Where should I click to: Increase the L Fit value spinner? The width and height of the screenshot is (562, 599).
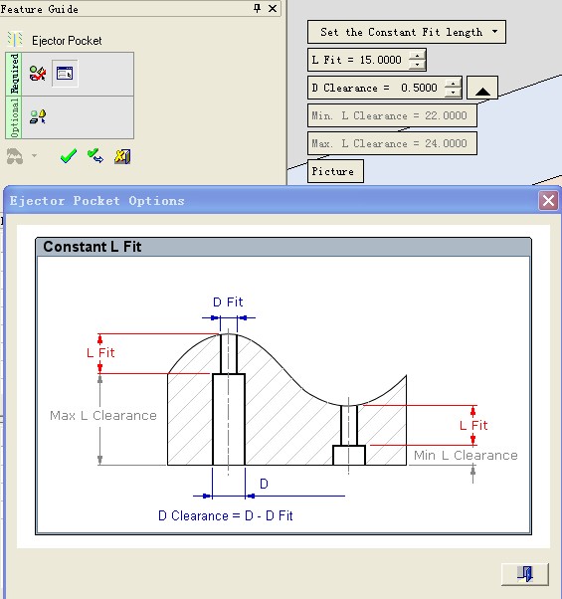click(417, 56)
